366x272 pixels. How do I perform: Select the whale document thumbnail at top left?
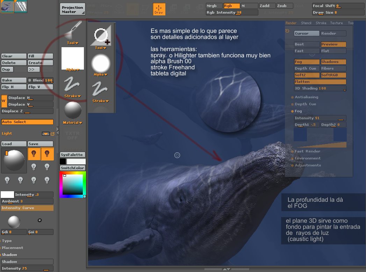click(7, 7)
